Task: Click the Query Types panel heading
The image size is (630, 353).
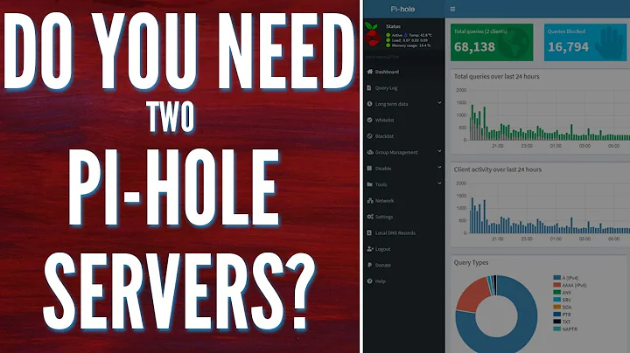Action: pos(471,262)
